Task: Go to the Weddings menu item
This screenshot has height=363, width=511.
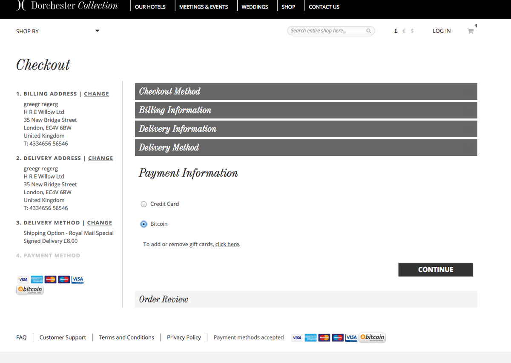Action: coord(255,7)
